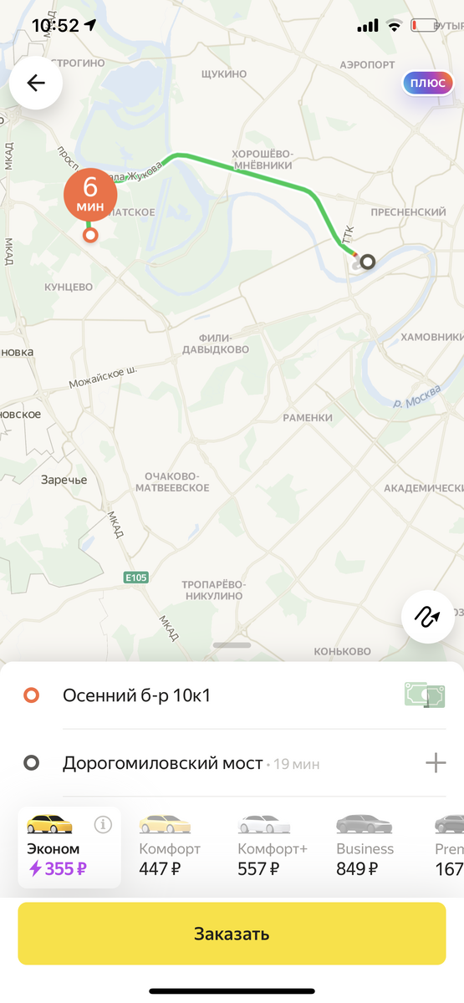
Task: Select the Эконом tariff for 355 ₽
Action: point(69,847)
